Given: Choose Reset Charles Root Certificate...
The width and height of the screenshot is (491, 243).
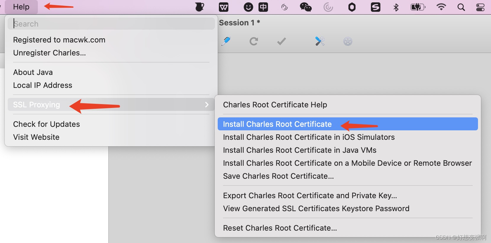Looking at the screenshot, I should (x=280, y=228).
